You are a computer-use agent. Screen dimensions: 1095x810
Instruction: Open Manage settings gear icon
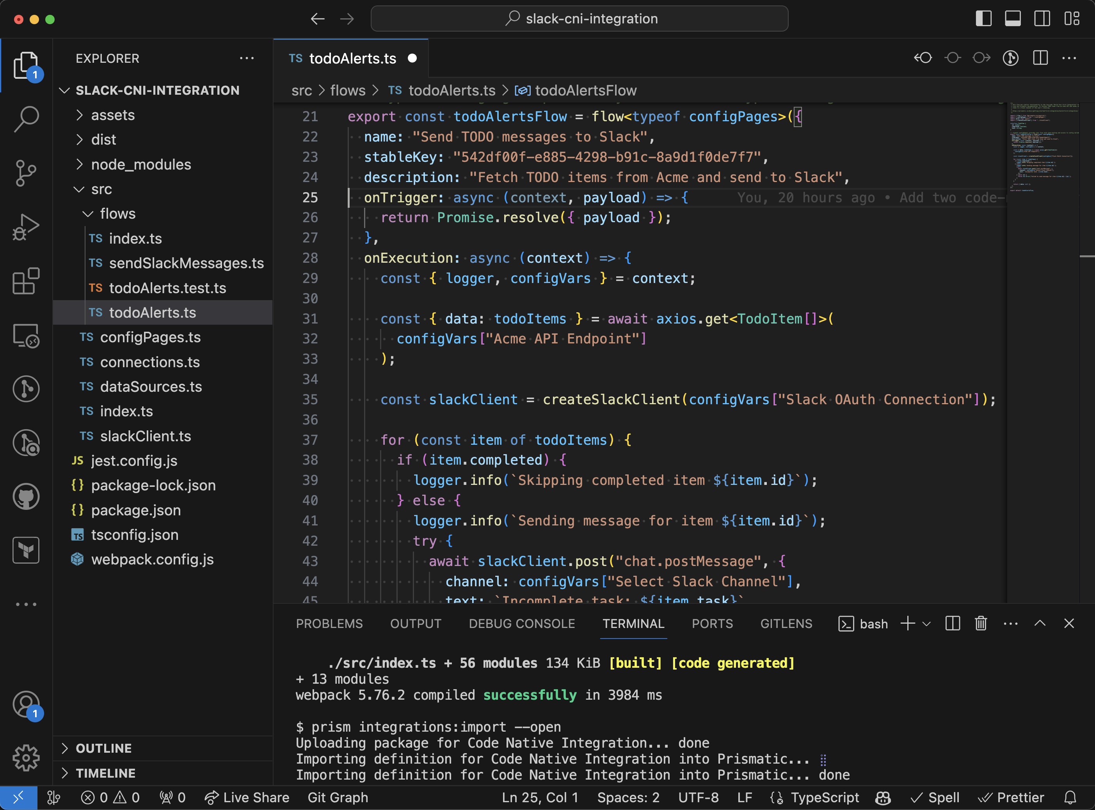pos(26,757)
